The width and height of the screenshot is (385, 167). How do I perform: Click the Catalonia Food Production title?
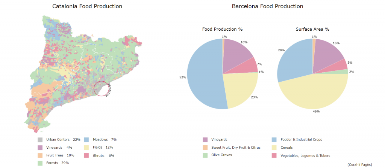(x=87, y=6)
